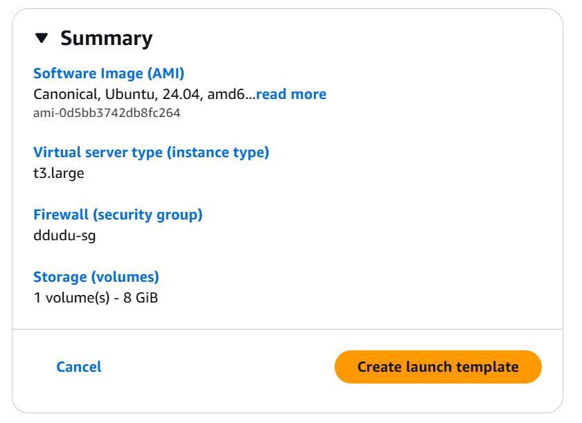Open the Software Image (AMI) link
This screenshot has height=423, width=582.
tap(109, 73)
